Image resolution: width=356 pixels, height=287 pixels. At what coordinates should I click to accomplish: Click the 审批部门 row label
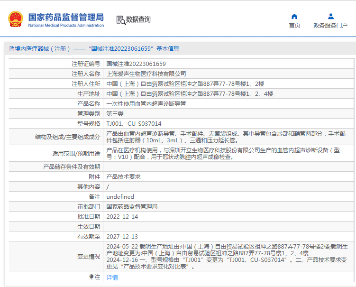(89, 207)
